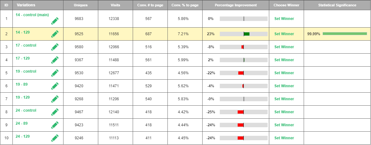Image resolution: width=371 pixels, height=145 pixels.
Task: Click the green 99.99% statistical significance bar
Action: [345, 34]
